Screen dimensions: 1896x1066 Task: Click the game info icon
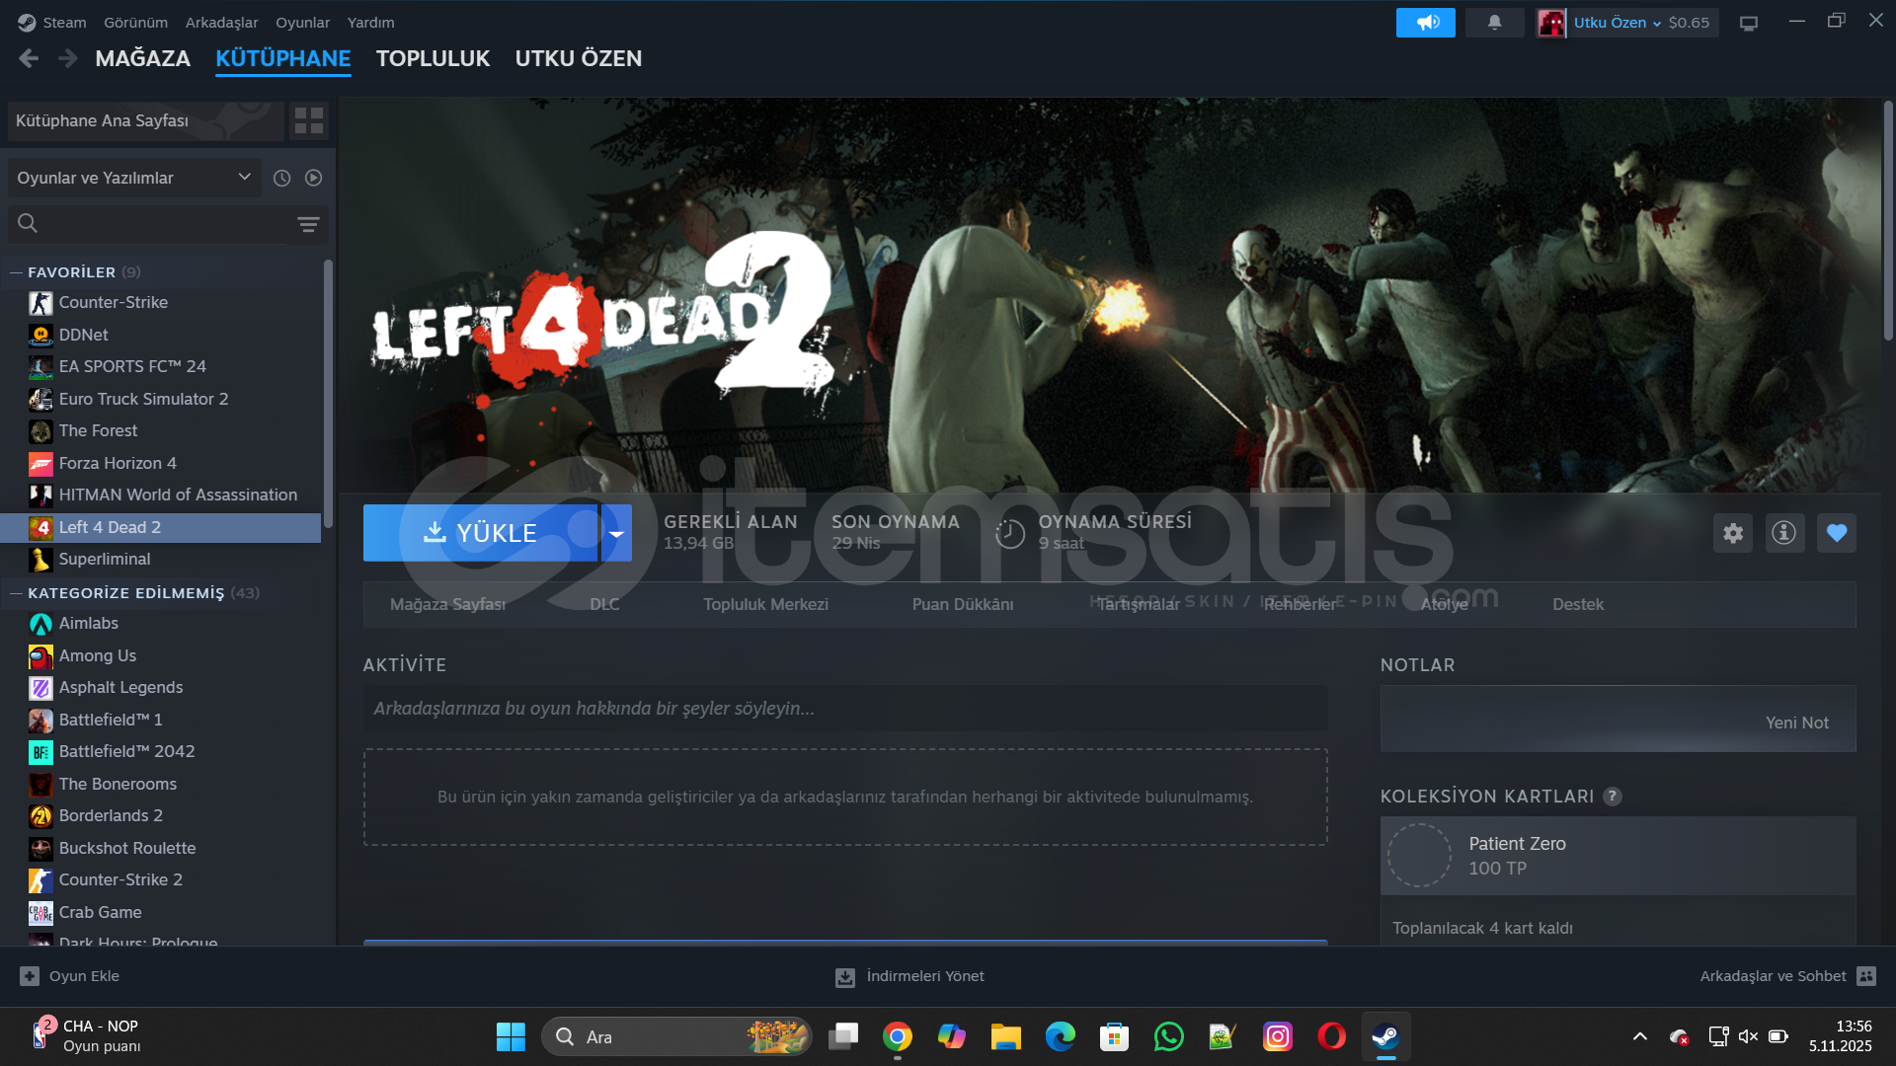pos(1784,533)
